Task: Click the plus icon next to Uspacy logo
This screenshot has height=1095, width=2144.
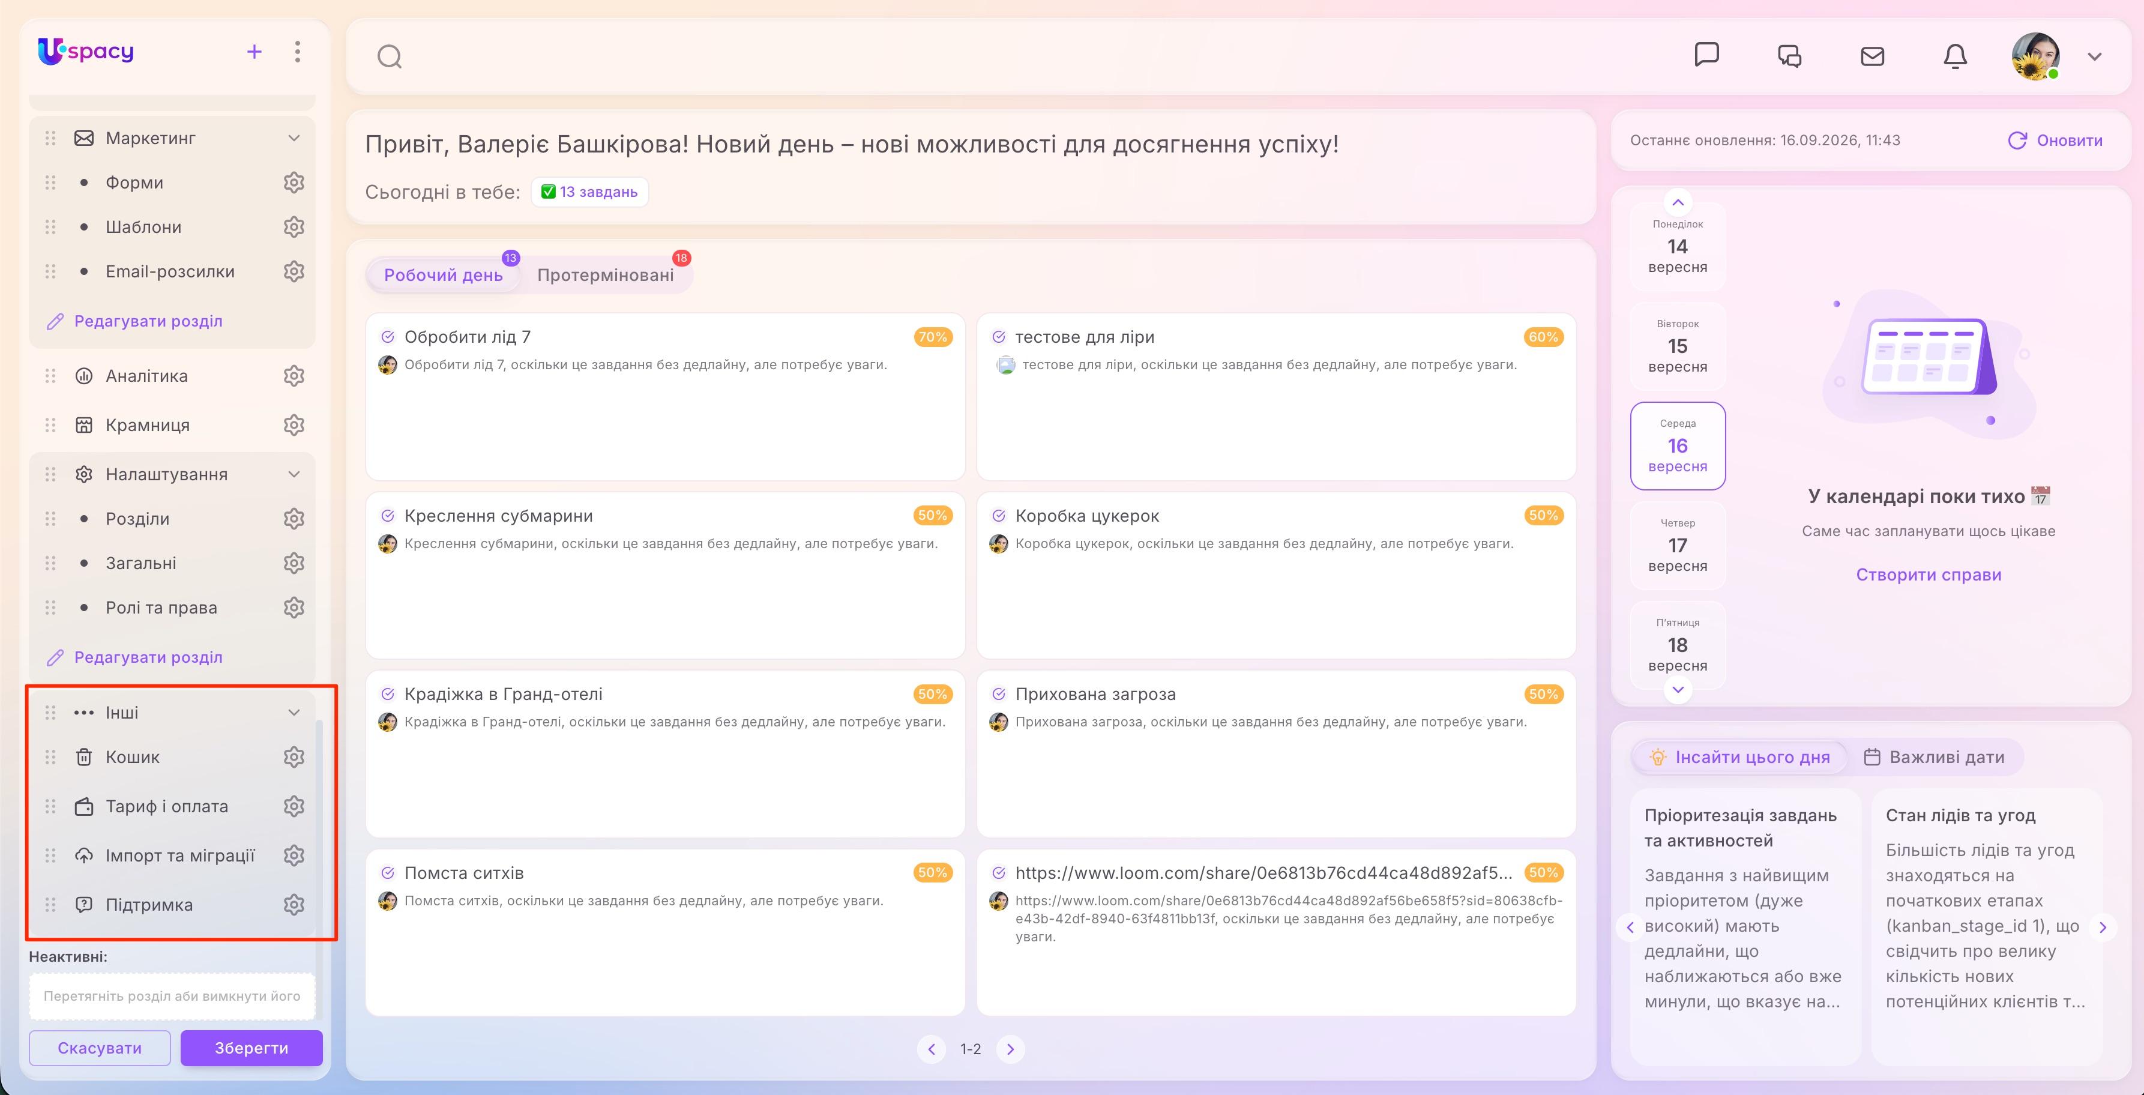Action: click(x=254, y=52)
